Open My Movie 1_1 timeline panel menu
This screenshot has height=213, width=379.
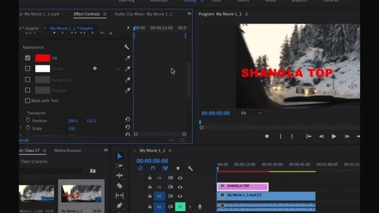tap(170, 151)
